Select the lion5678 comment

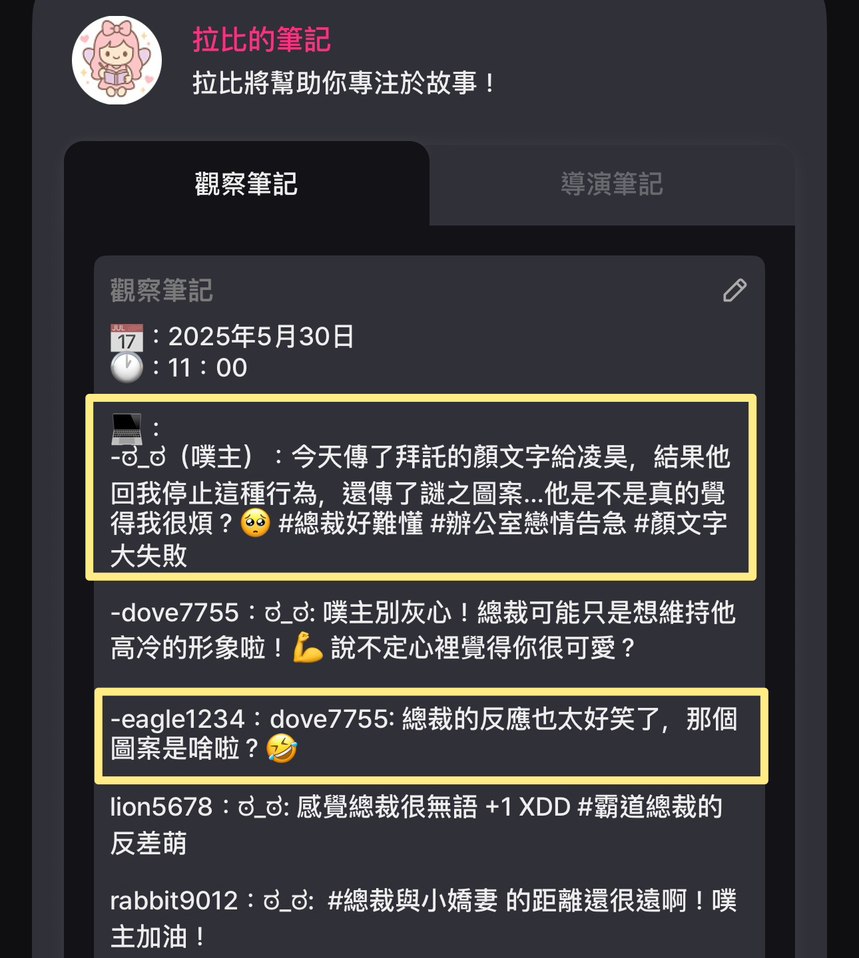[x=416, y=825]
